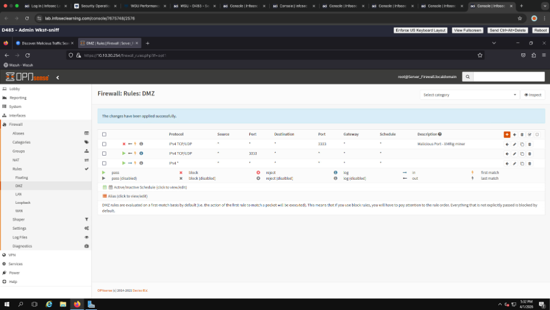
Task: Switch to Security Operations Chrome tab
Action: 95,6
